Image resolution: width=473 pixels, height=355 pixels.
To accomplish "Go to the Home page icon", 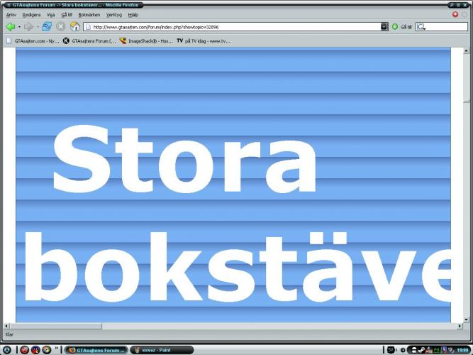I will click(74, 26).
